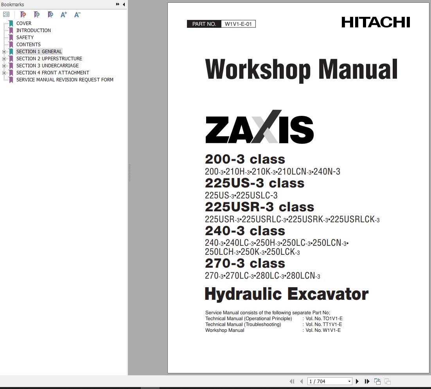Click the 225US-3•225USLC-3 model line
431x389 pixels.
click(x=241, y=195)
